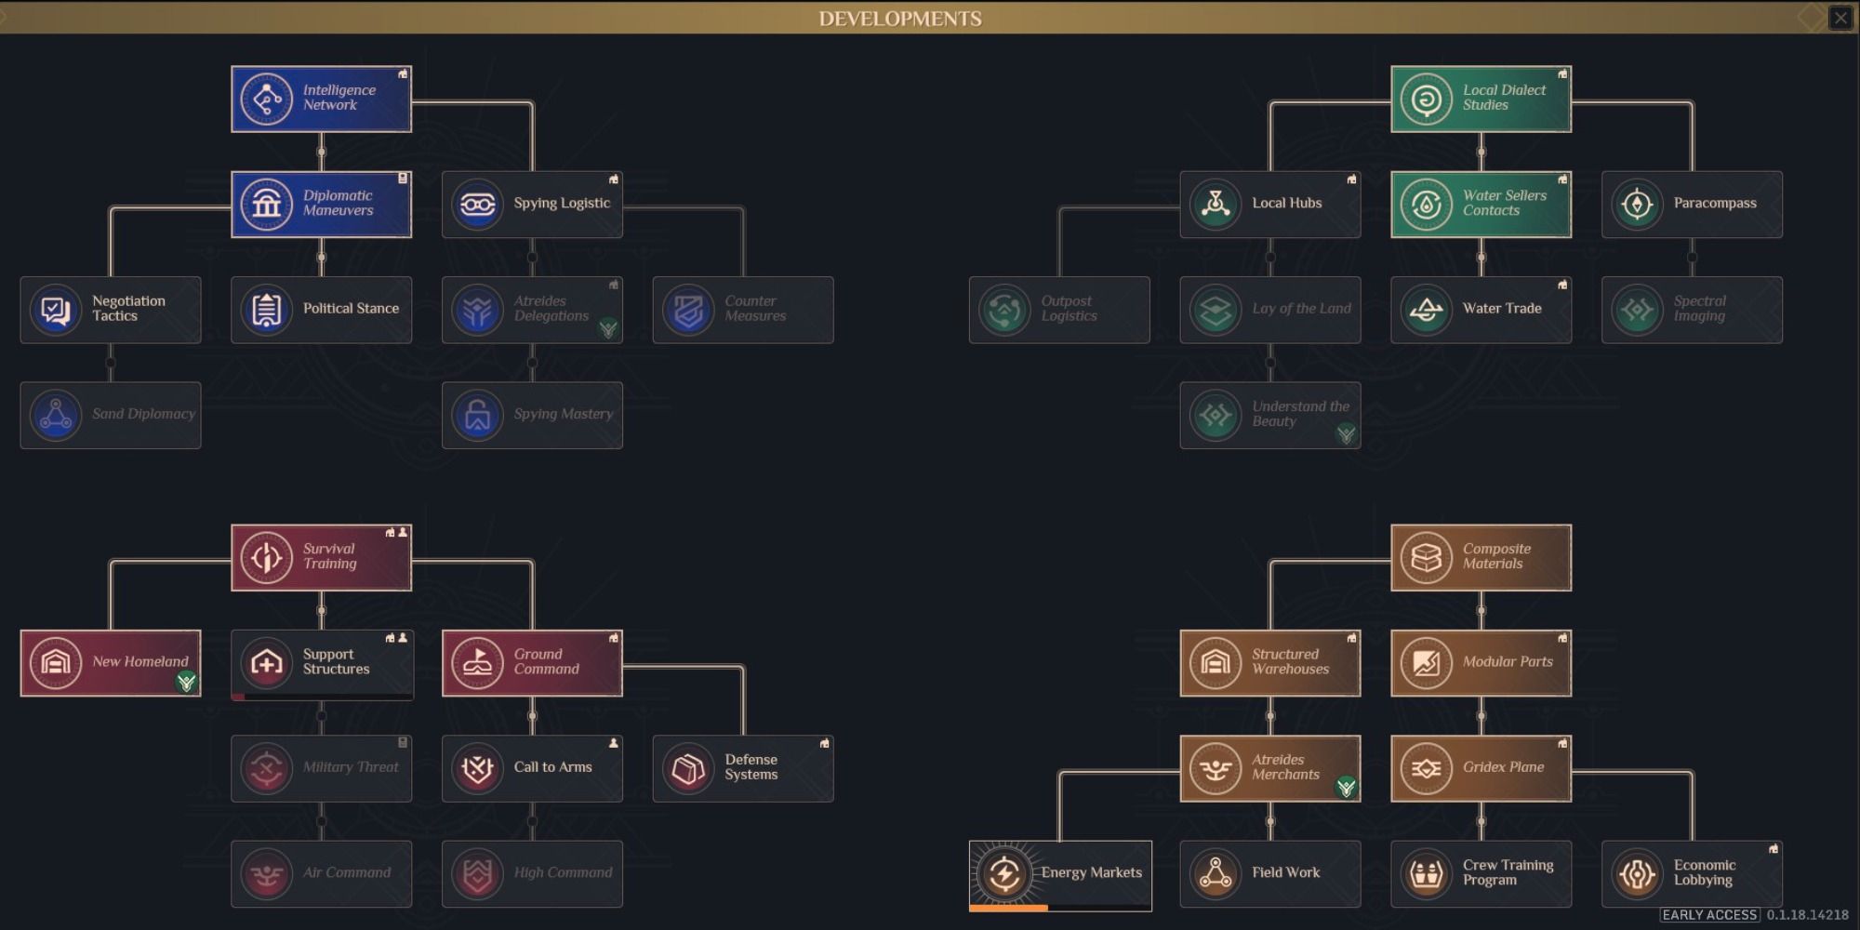Image resolution: width=1860 pixels, height=930 pixels.
Task: Click the Outpost Logistics icon
Action: 1004,310
